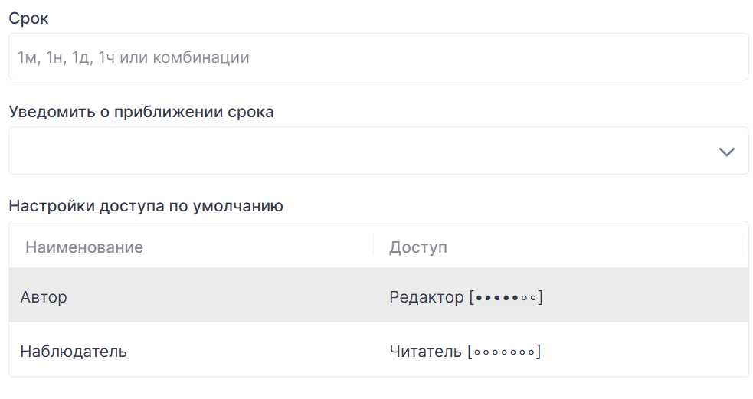Image resolution: width=753 pixels, height=399 pixels.
Task: Open the Редактор access level text
Action: click(x=426, y=296)
